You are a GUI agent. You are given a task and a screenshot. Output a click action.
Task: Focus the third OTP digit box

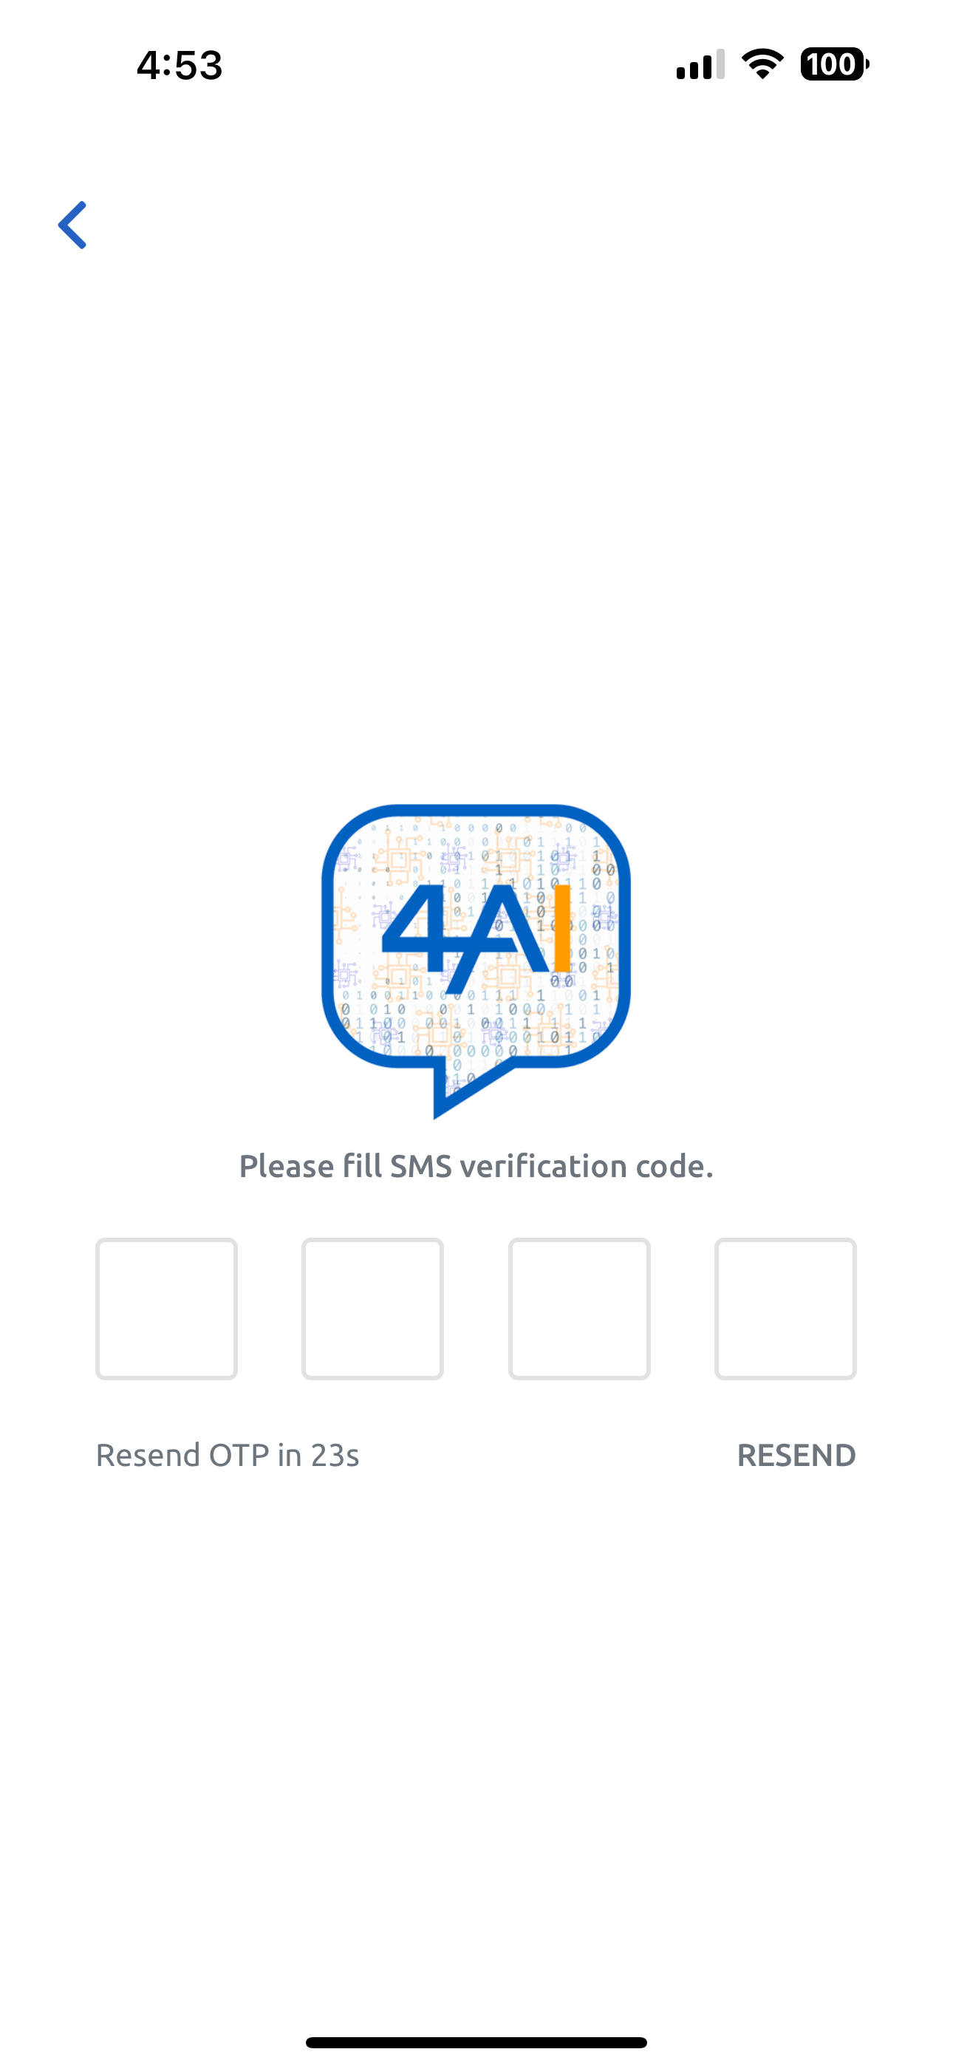tap(579, 1309)
